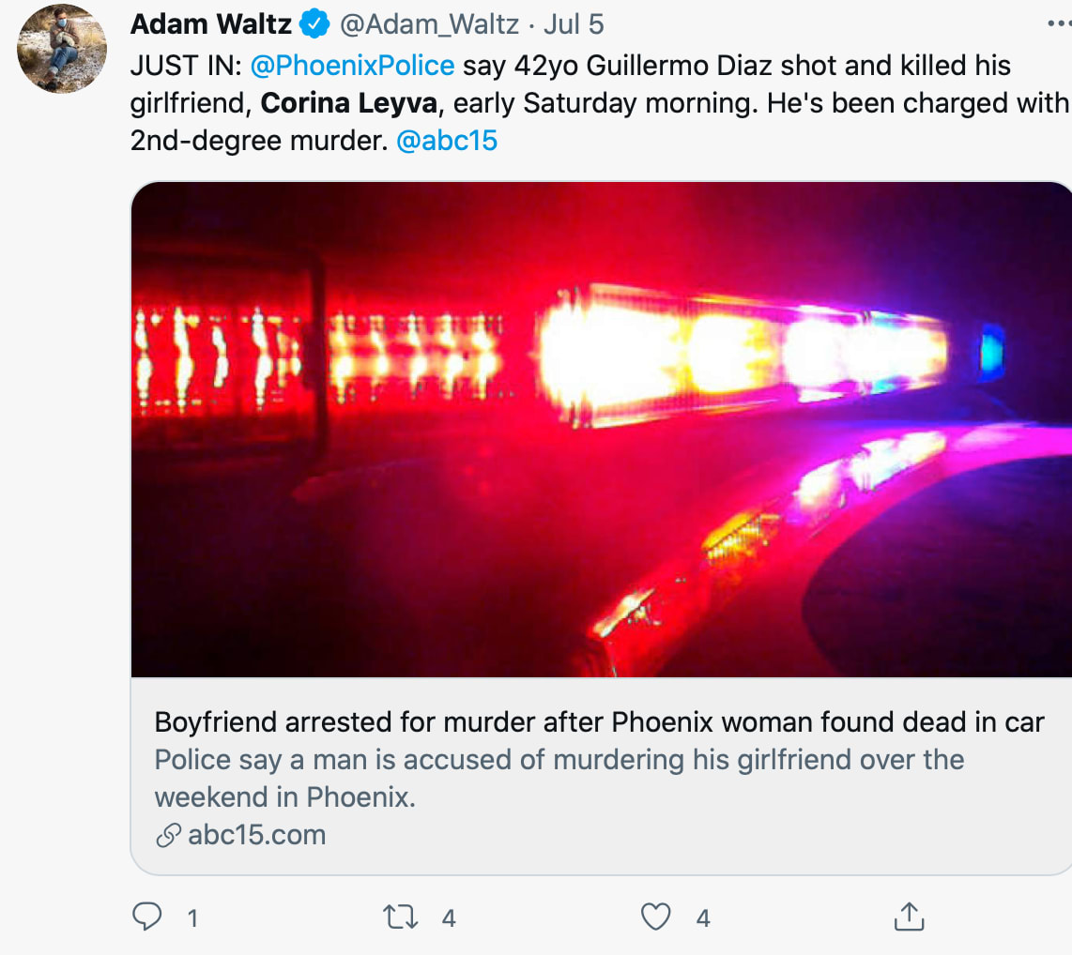Screen dimensions: 1072x955
Task: Open the share tweet icon
Action: coord(909,917)
